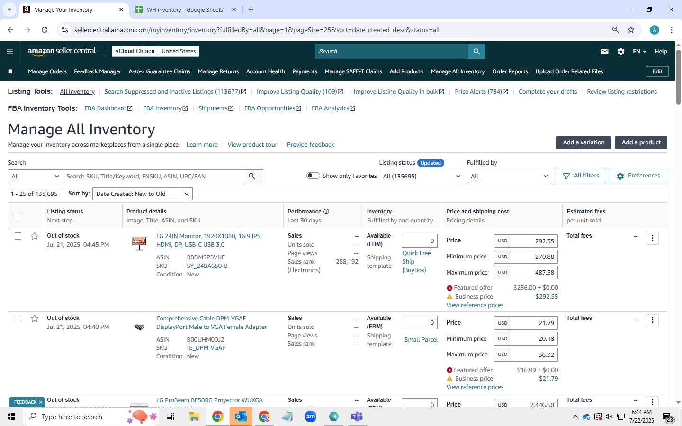Image resolution: width=682 pixels, height=426 pixels.
Task: Open the FBA Dashboard link
Action: click(108, 108)
